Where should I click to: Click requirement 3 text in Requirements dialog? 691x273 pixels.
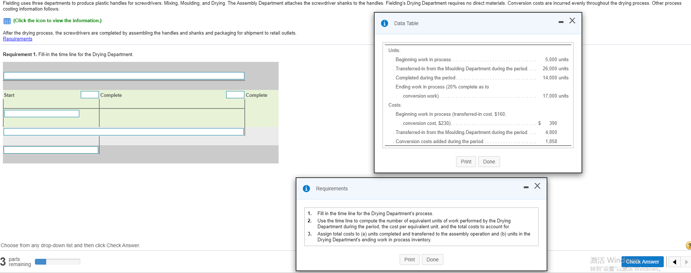point(424,237)
